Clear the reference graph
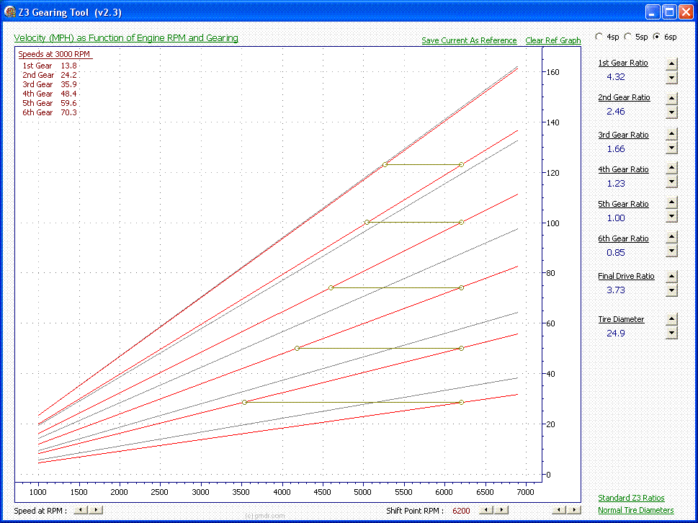Screen dimensions: 698x523 pos(552,40)
